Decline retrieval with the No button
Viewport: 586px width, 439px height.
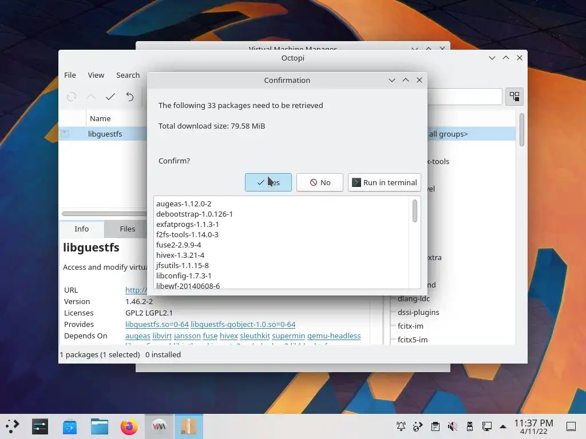(319, 182)
